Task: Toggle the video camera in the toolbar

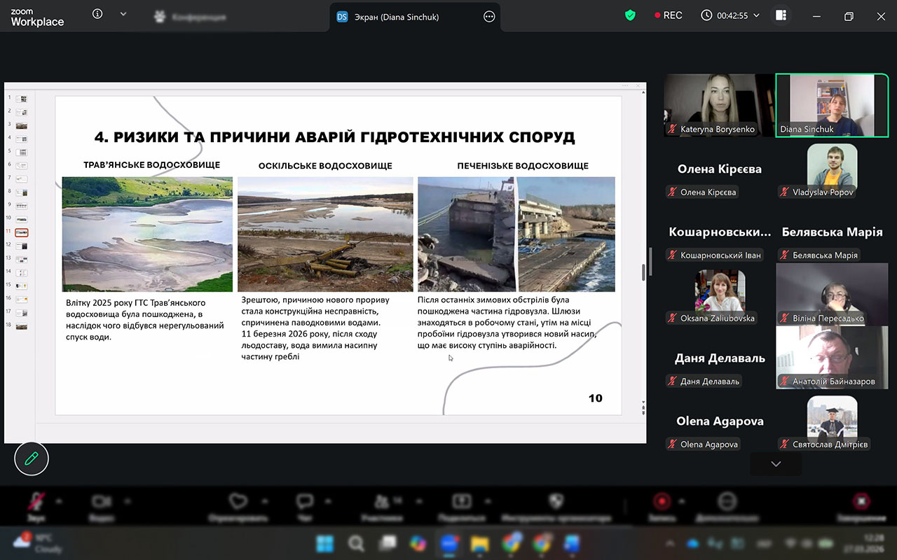Action: [102, 501]
